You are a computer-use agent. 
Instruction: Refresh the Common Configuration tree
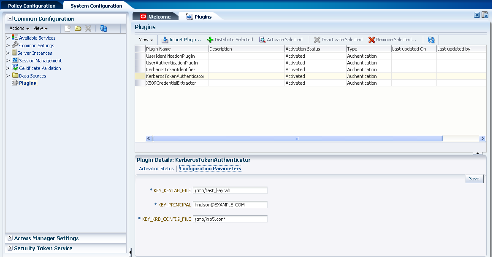[103, 28]
